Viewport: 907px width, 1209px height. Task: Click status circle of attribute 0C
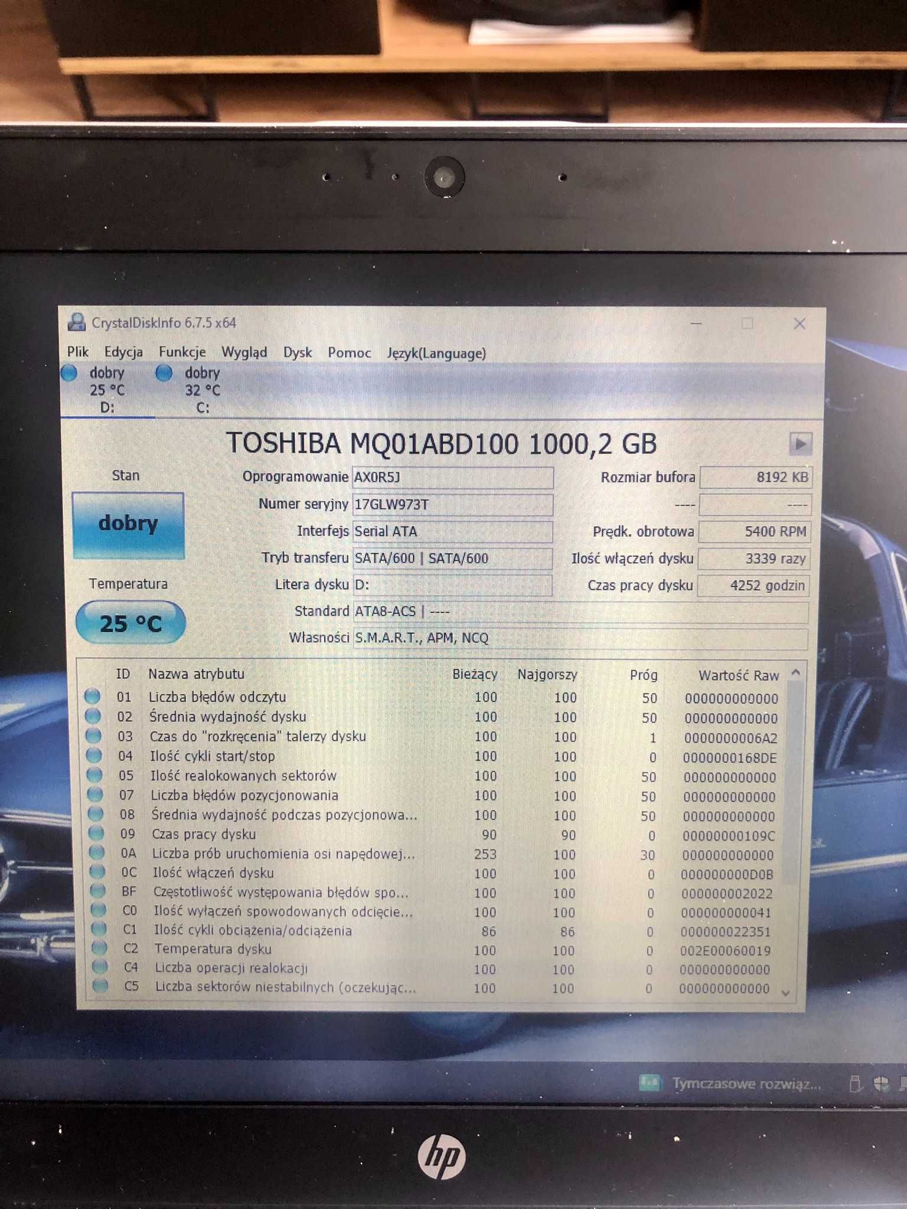coord(97,871)
